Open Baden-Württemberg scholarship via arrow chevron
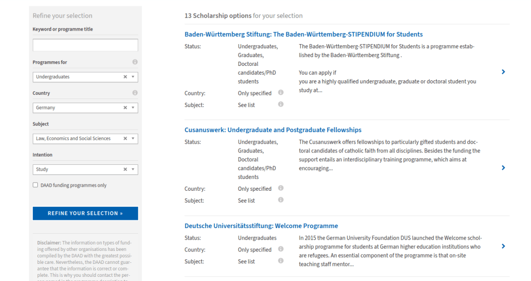The image size is (531, 281). coord(503,72)
